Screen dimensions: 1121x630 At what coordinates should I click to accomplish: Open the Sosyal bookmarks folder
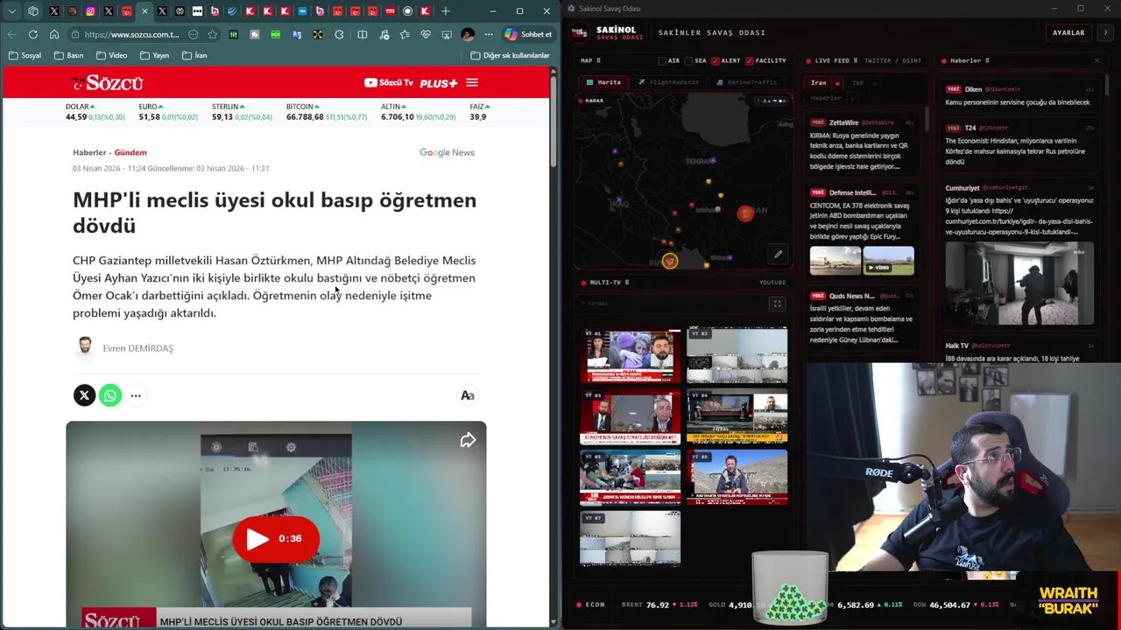pos(25,55)
